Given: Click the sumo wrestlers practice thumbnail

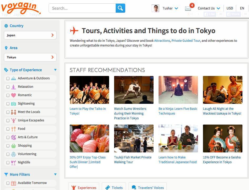Looking at the screenshot, I should click(134, 90).
